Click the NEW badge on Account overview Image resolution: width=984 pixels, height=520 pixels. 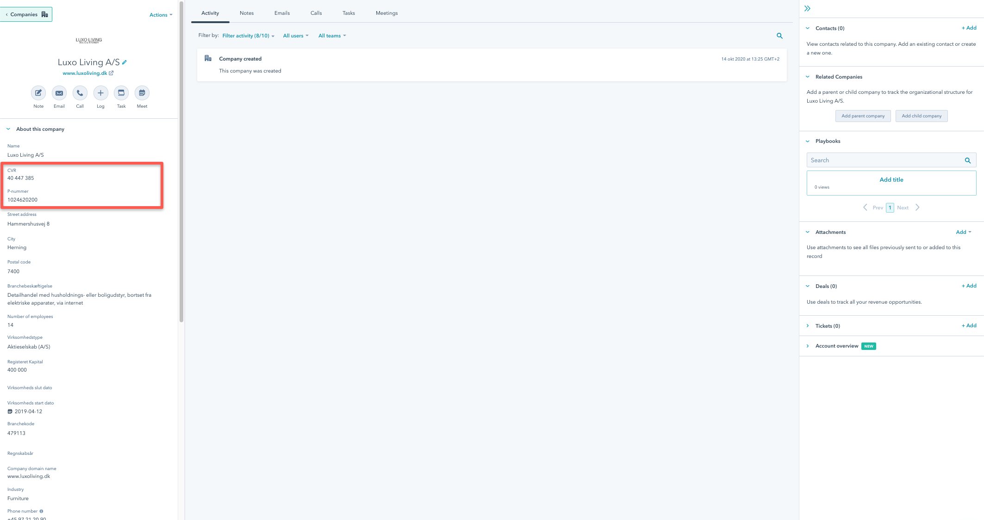tap(869, 346)
